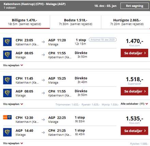Click Ryanair logo on AGP 14:40 return
The height and width of the screenshot is (146, 150).
pos(7,132)
